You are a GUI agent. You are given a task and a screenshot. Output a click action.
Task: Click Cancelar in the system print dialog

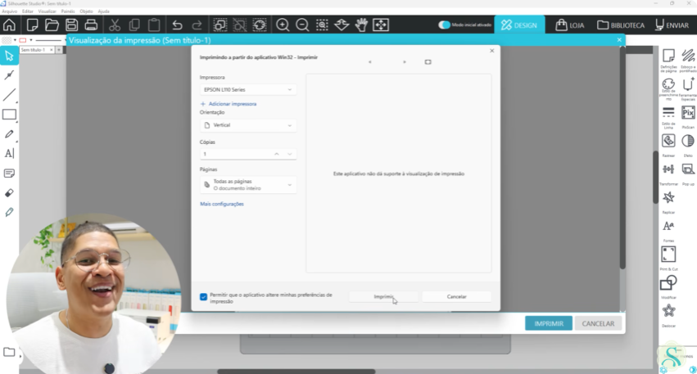(456, 297)
